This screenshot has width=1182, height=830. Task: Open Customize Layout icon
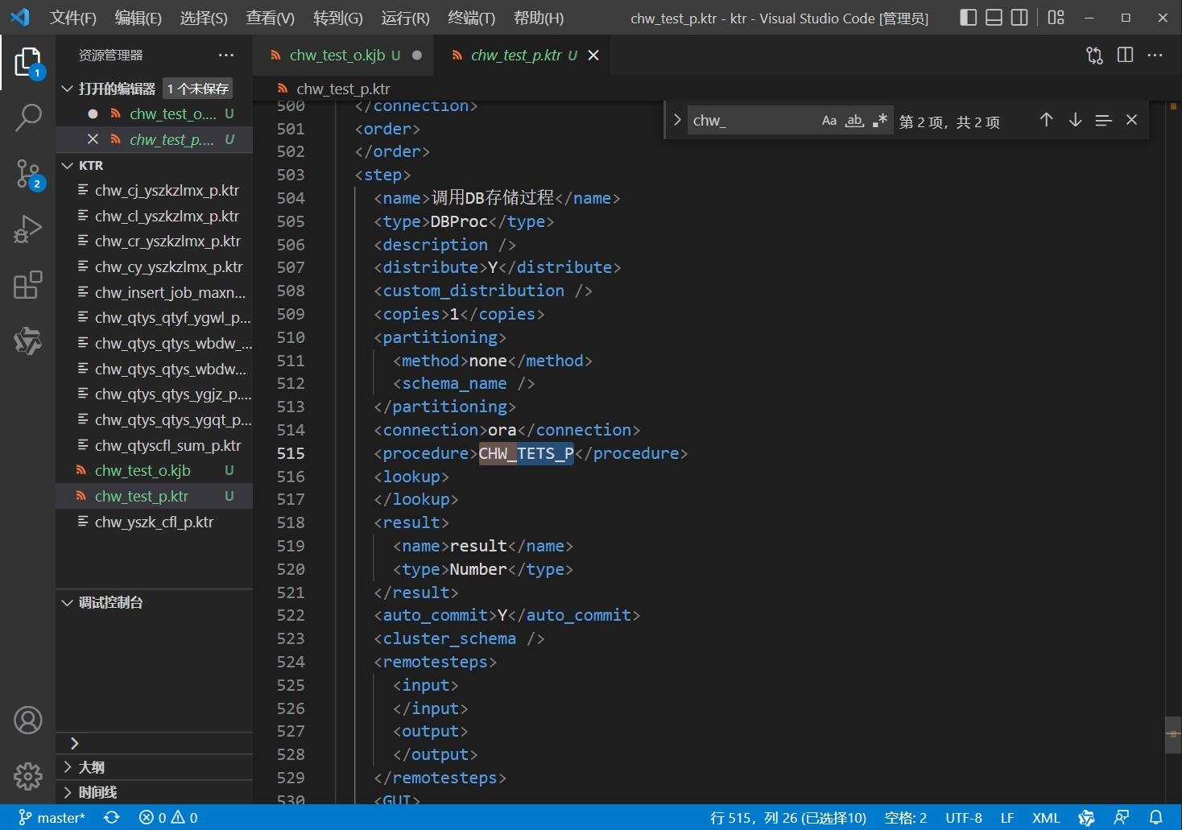pyautogui.click(x=1056, y=17)
